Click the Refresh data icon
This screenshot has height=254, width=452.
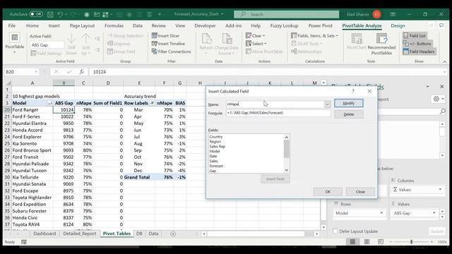tap(206, 43)
